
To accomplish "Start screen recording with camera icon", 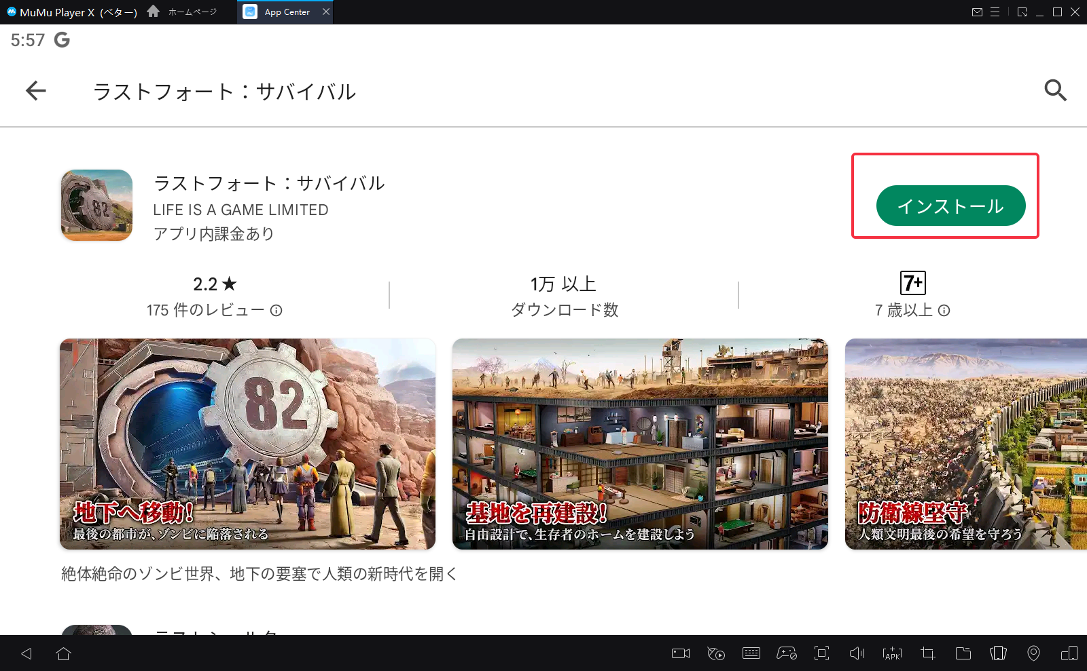I will pyautogui.click(x=681, y=653).
